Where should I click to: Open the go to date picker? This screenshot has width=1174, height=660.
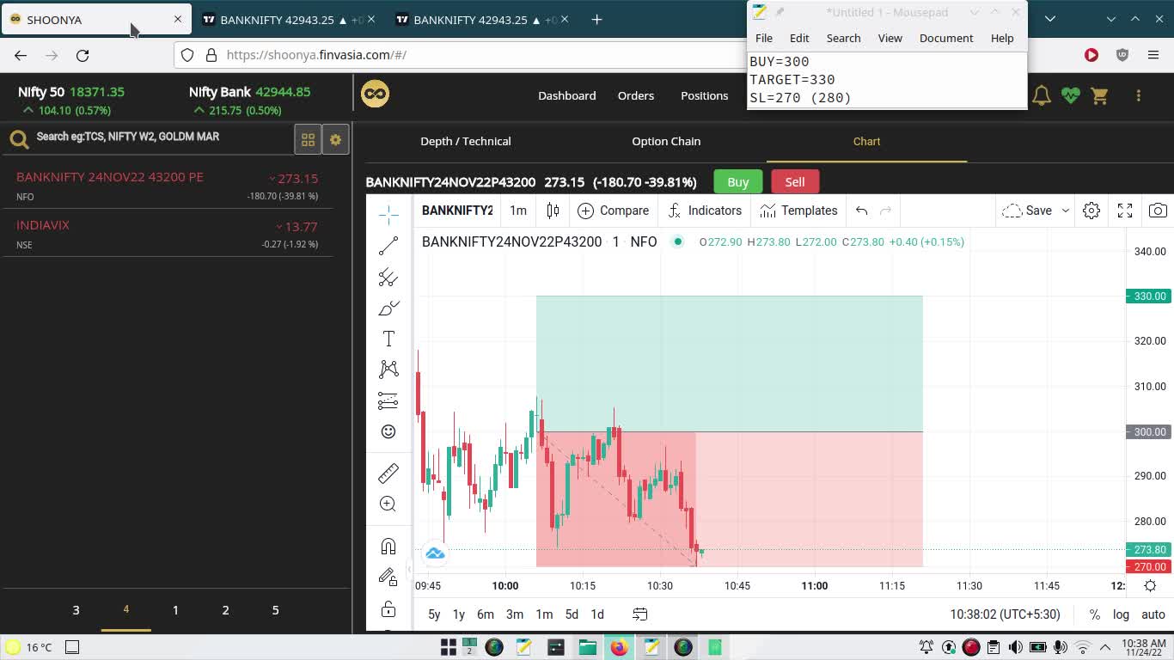point(640,614)
